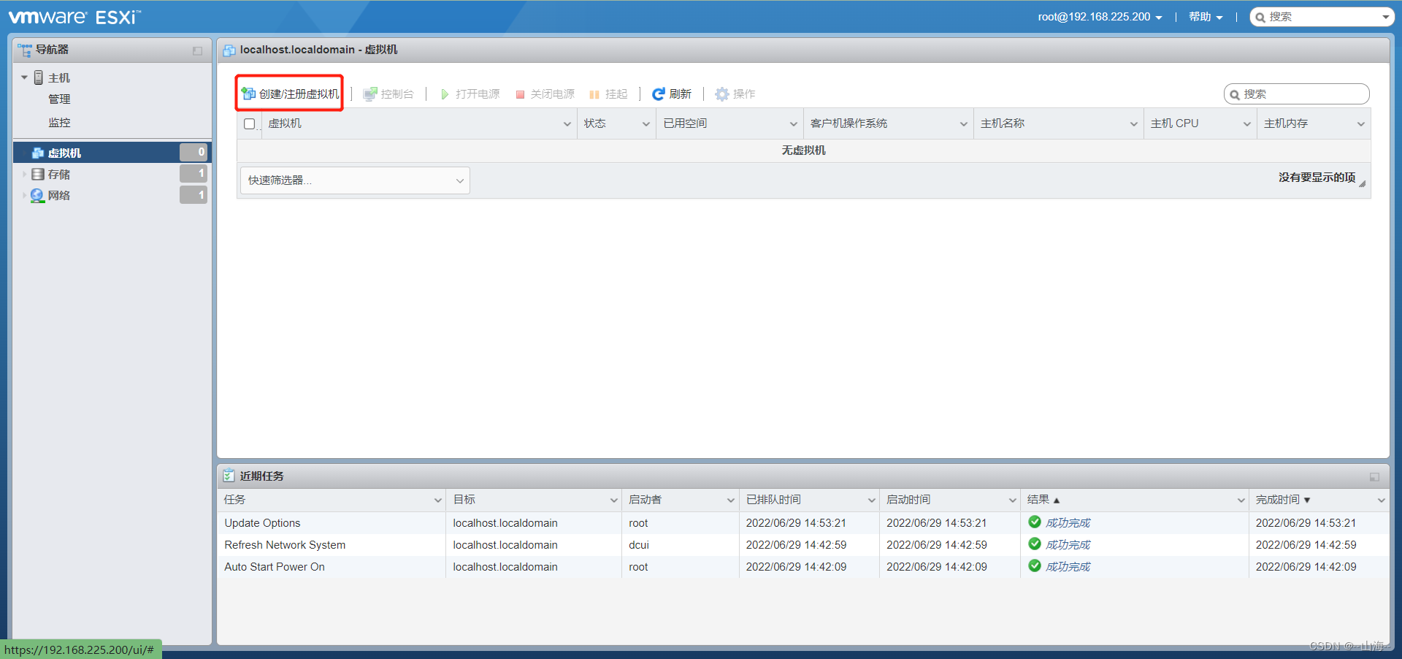Screen dimensions: 1402x659
Task: Open the global search options dropdown arrow
Action: 1385,17
